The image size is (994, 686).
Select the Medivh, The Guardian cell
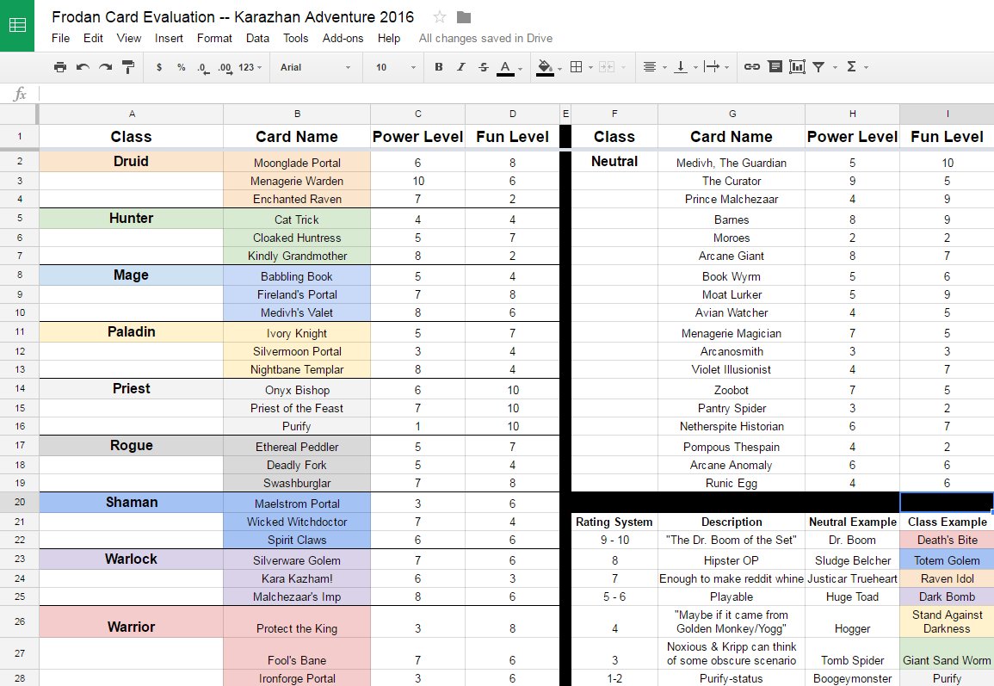click(x=732, y=163)
